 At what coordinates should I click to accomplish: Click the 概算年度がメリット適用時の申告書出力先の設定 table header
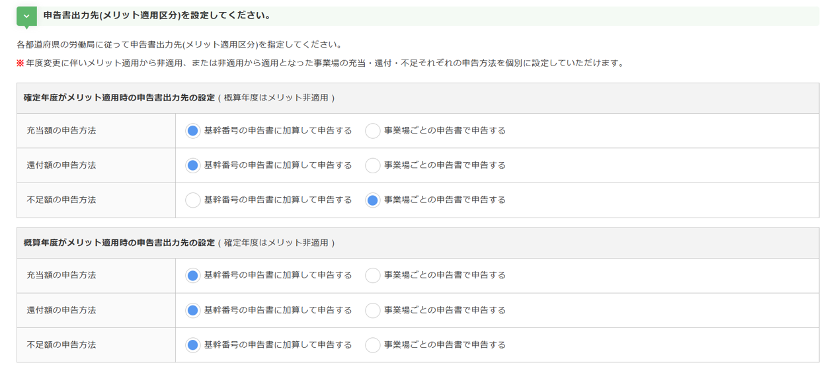pos(119,243)
